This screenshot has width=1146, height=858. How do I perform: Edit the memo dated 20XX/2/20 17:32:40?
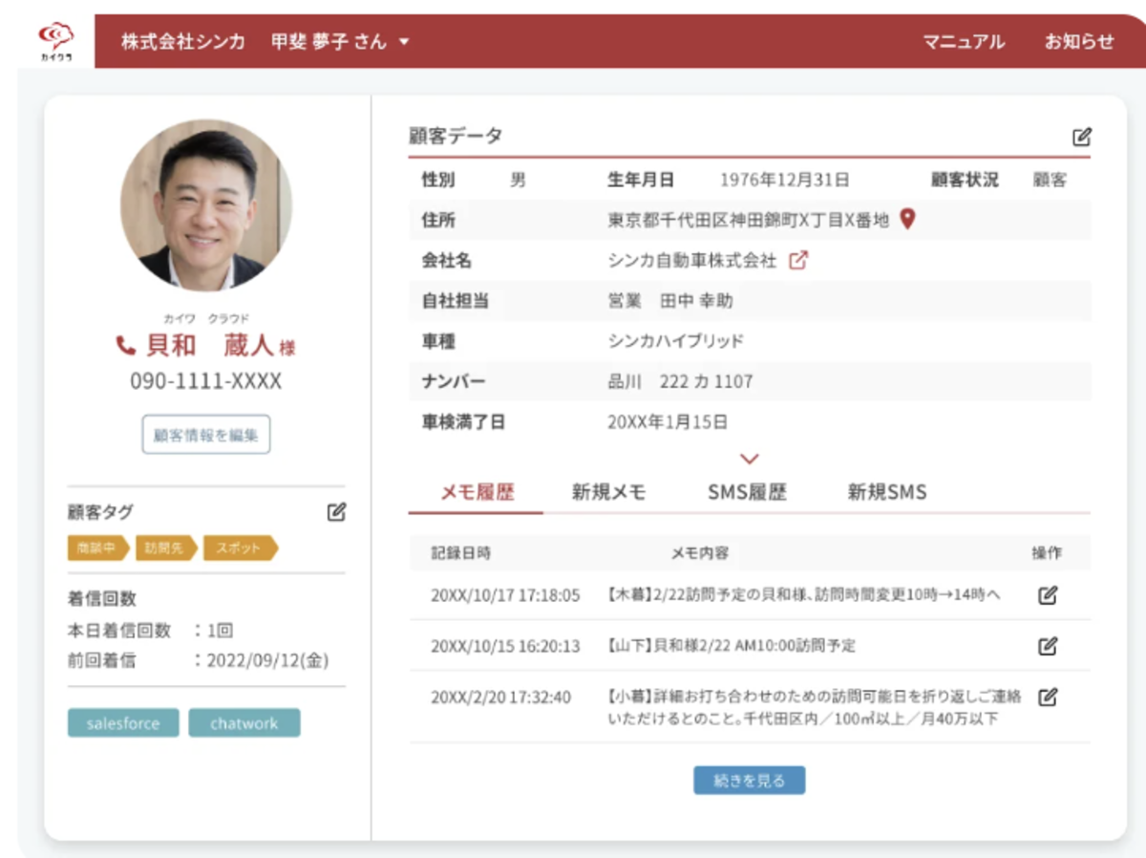(1048, 697)
